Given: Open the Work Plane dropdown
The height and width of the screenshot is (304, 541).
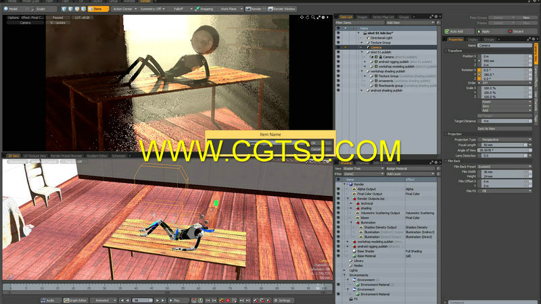Looking at the screenshot, I should [x=230, y=9].
